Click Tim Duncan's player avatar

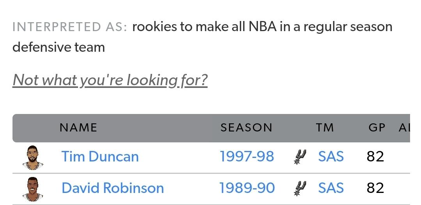coord(33,158)
